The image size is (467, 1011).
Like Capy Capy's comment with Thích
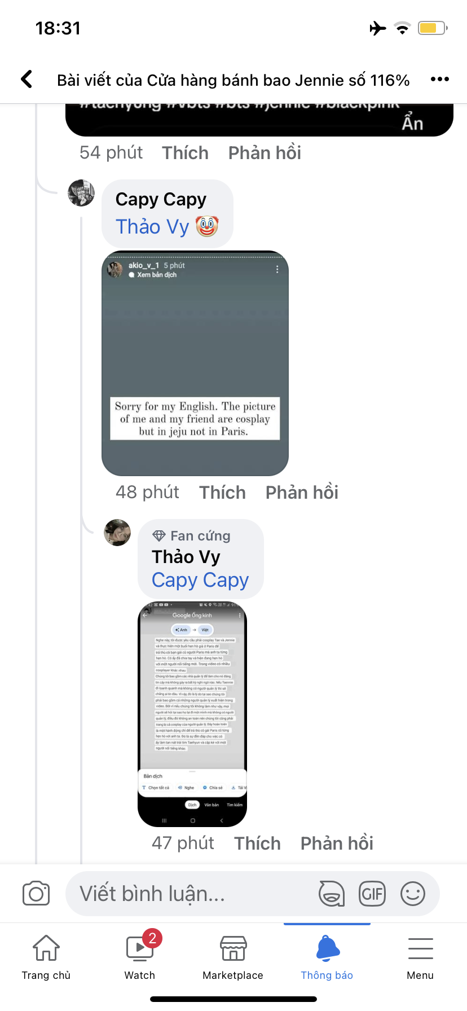pos(222,493)
